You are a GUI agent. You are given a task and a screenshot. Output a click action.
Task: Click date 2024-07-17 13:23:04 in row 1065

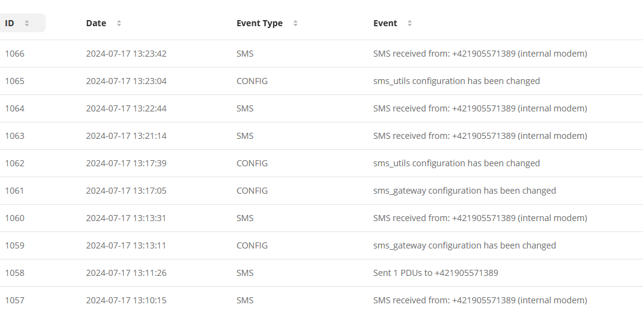pos(126,81)
